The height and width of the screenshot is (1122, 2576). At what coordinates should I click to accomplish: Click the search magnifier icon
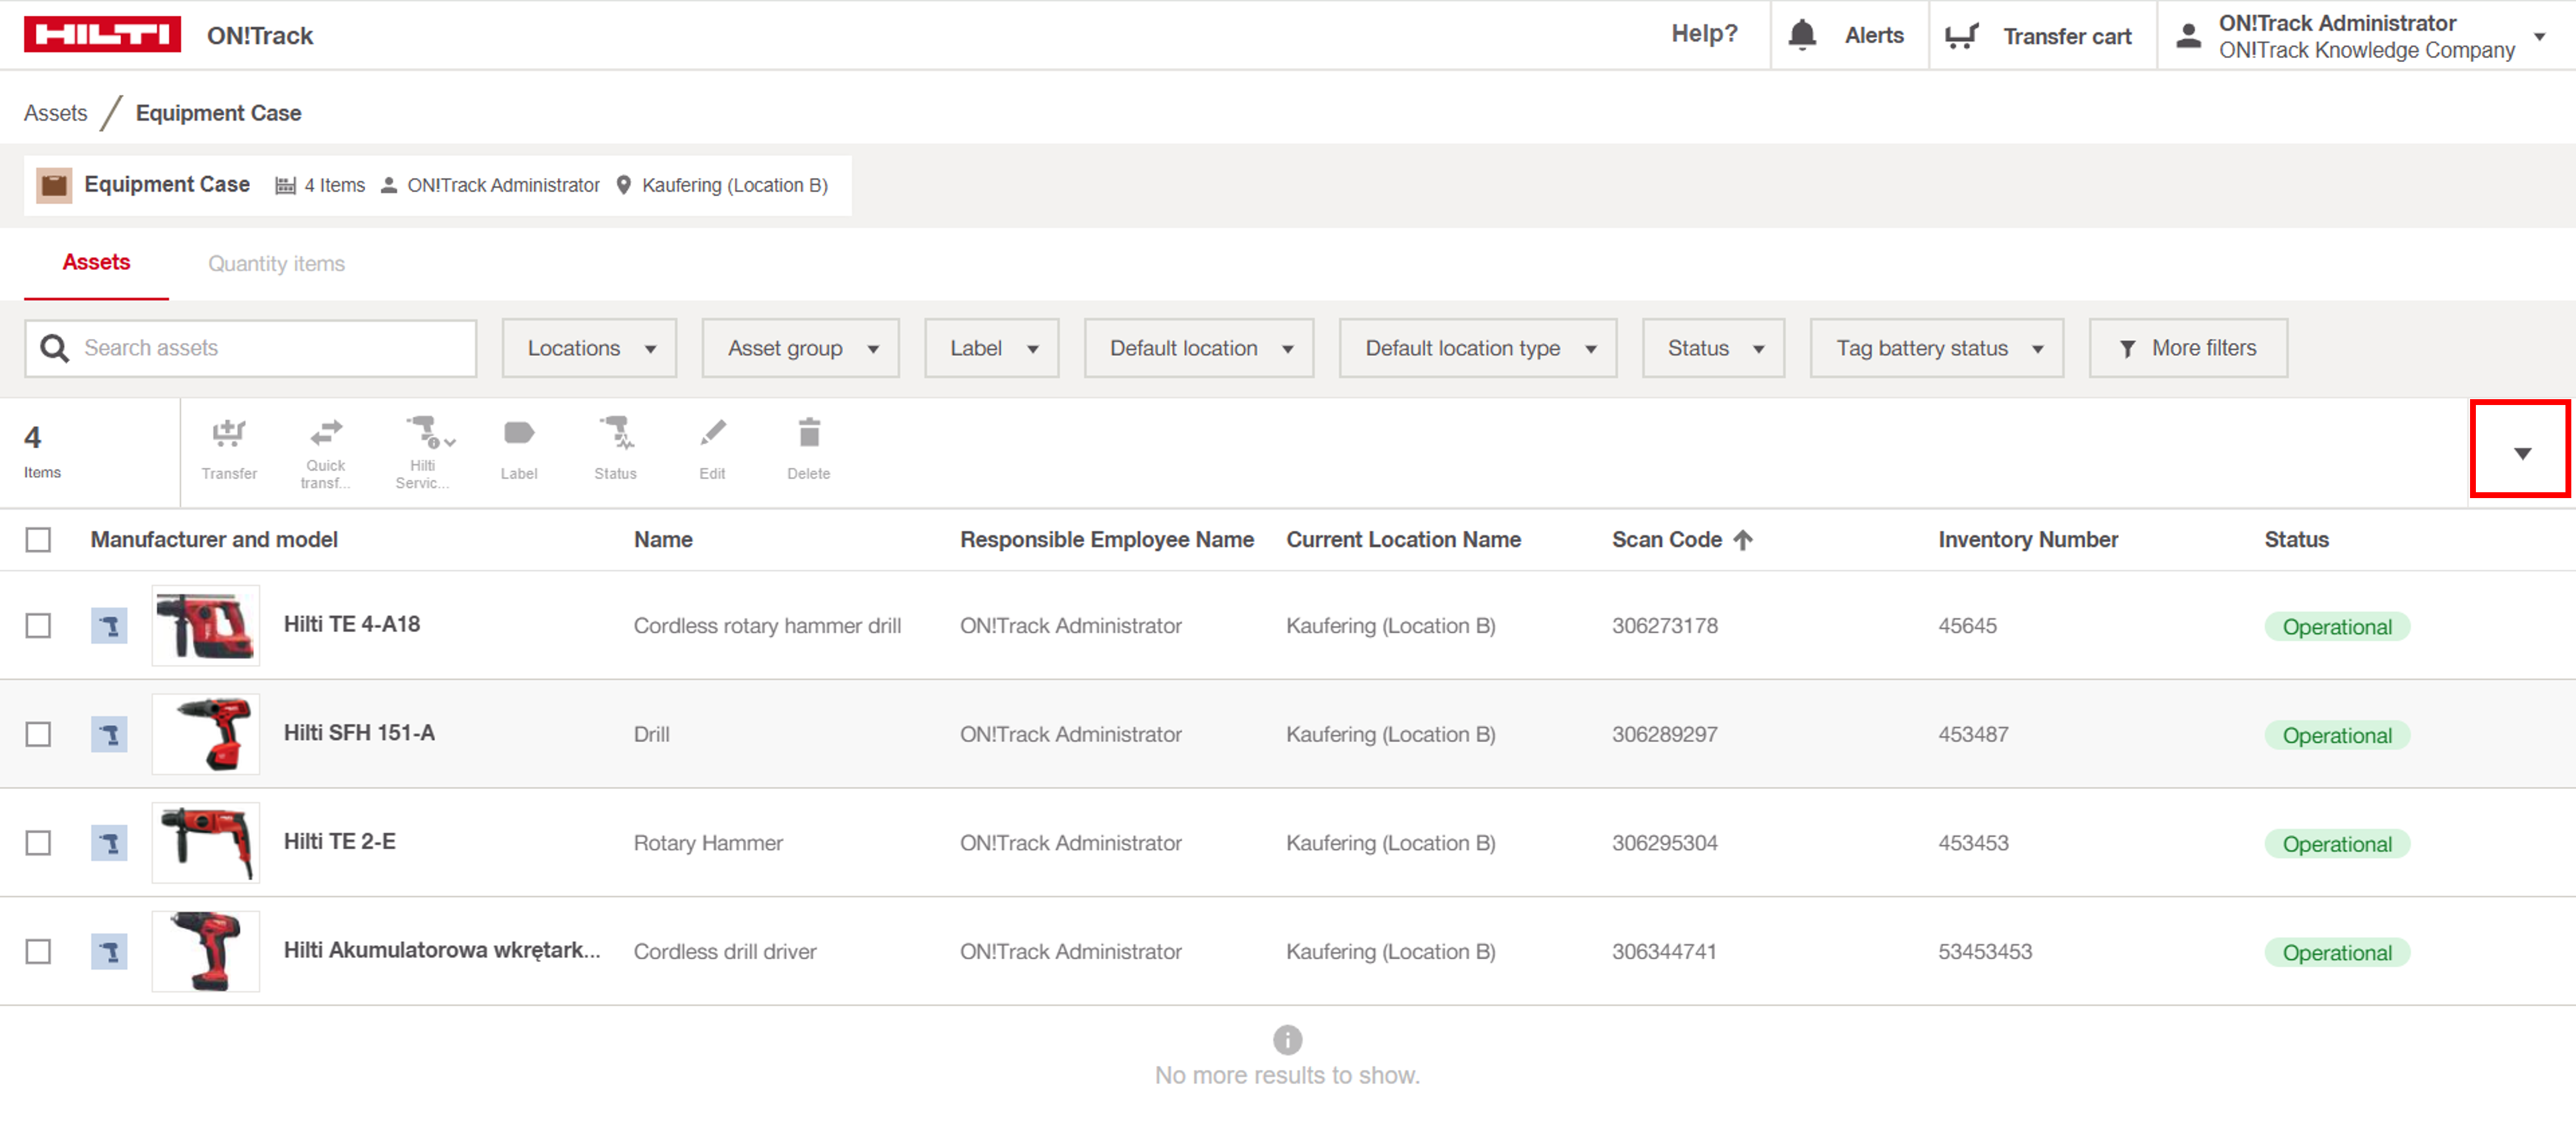click(54, 348)
